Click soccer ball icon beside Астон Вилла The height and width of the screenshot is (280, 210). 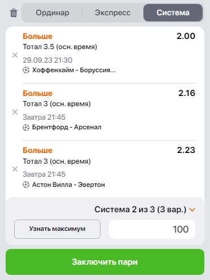pos(26,185)
